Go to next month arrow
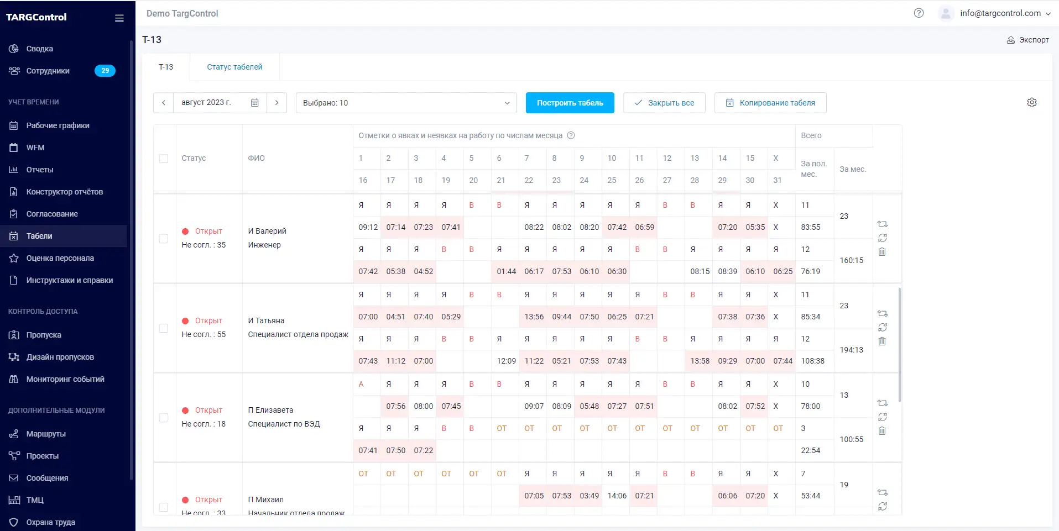Viewport: 1059px width, 531px height. click(x=277, y=103)
